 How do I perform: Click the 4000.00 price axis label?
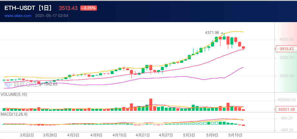pyautogui.click(x=286, y=40)
